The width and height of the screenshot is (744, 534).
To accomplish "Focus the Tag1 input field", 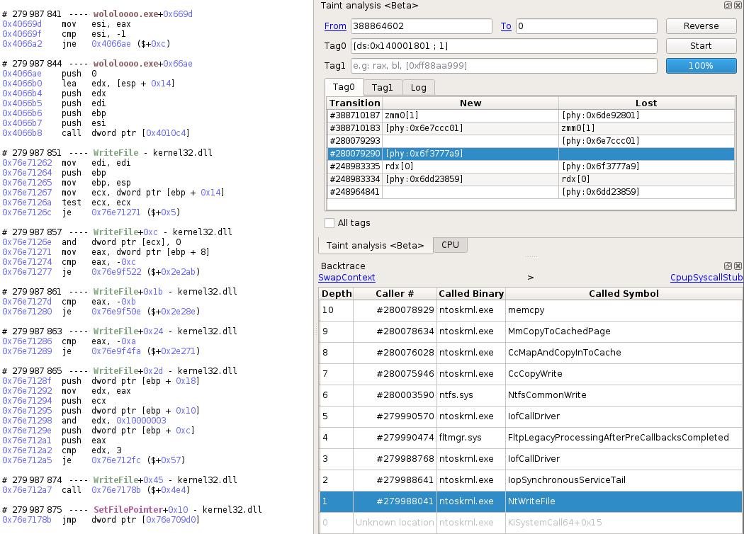I will (x=505, y=66).
